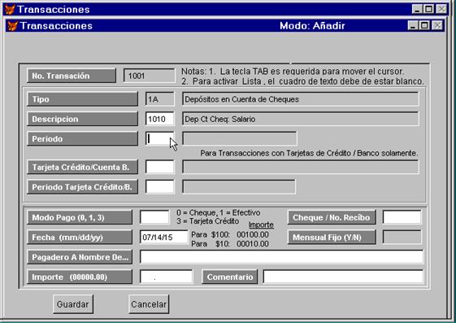Click the '00010.00' example amount
The width and height of the screenshot is (456, 323).
(x=253, y=244)
